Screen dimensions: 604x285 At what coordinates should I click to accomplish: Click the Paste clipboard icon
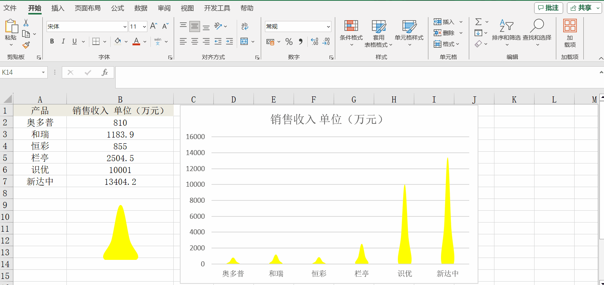click(x=11, y=27)
